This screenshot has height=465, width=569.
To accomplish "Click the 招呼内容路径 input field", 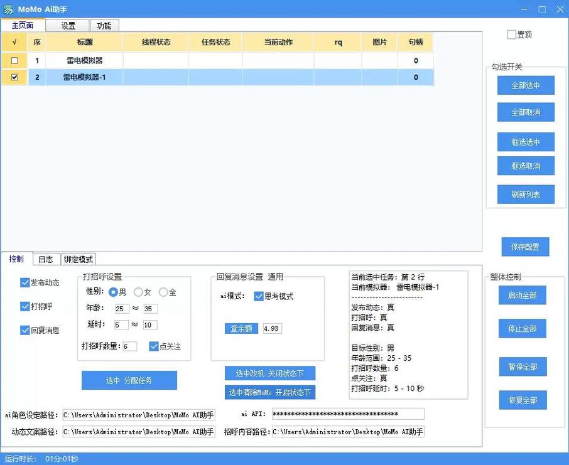I will [348, 432].
